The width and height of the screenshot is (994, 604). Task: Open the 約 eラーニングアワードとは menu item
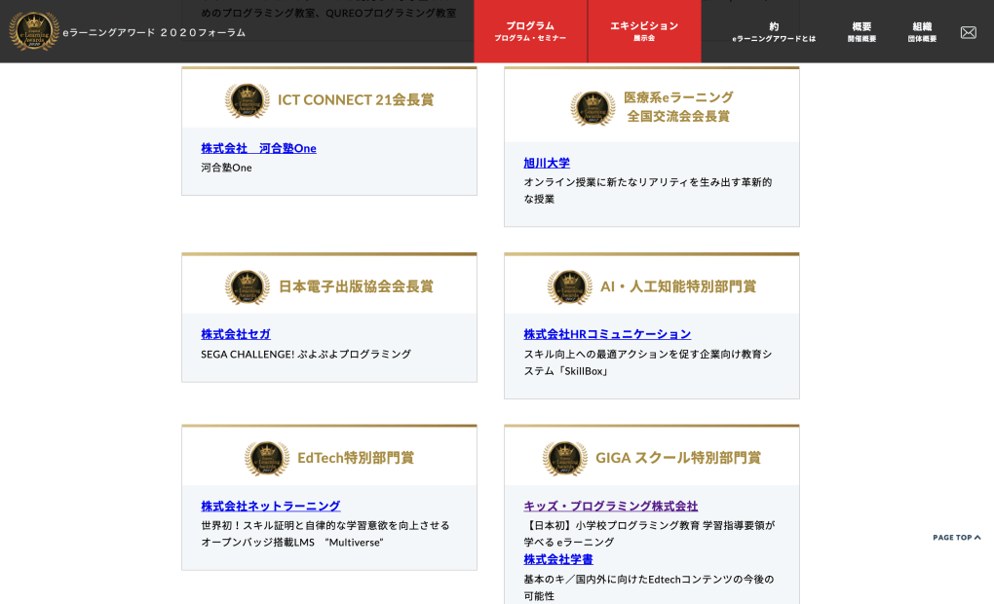(x=774, y=32)
